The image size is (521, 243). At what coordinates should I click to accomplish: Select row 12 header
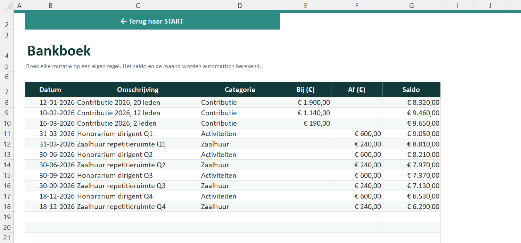[7, 144]
